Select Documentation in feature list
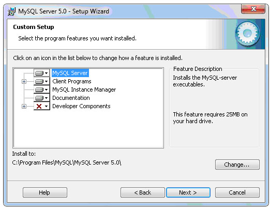 pyautogui.click(x=71, y=98)
